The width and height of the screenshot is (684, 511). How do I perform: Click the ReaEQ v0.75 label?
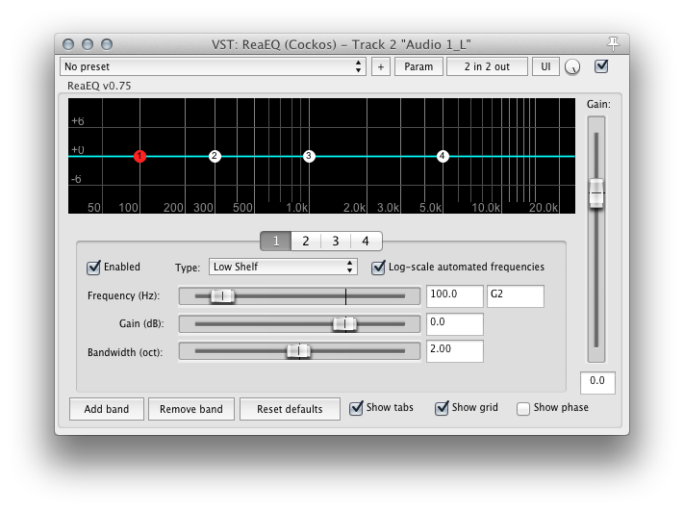[x=99, y=86]
